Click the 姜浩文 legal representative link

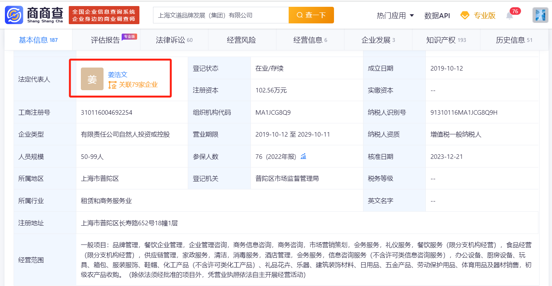tap(118, 75)
